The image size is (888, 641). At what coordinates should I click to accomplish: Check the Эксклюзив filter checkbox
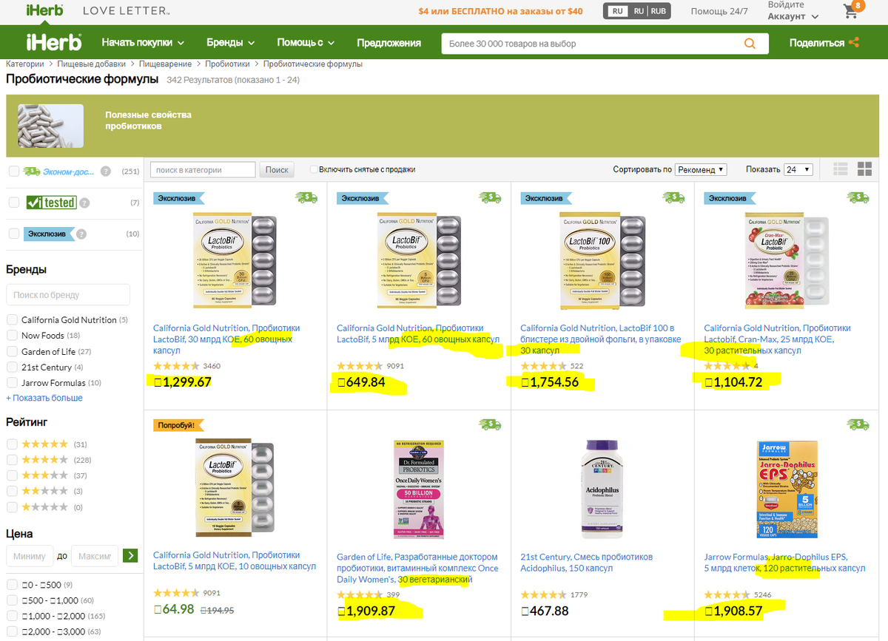[x=14, y=234]
